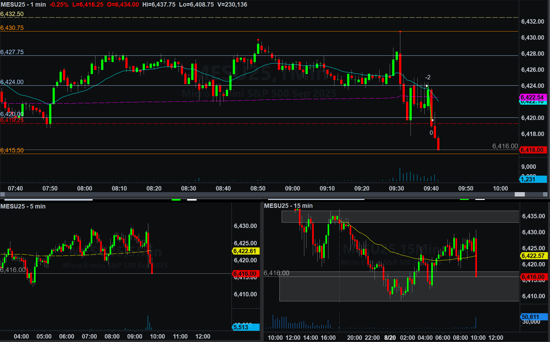This screenshot has width=550, height=342.
Task: Click the white exit arrow marker above the 0 label
Action: point(432,120)
